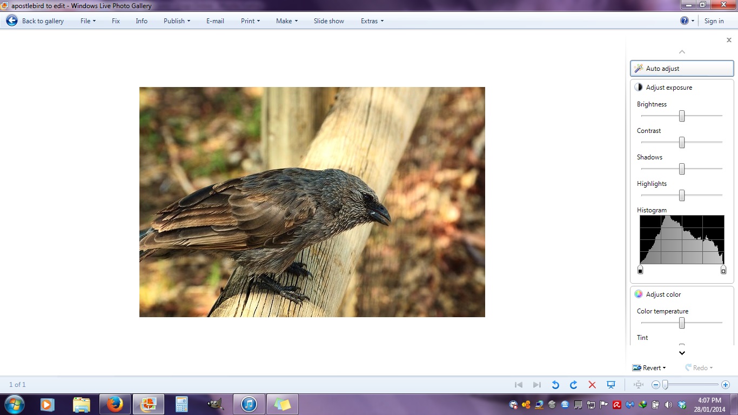This screenshot has width=738, height=415.
Task: Open the File dropdown menu
Action: [x=88, y=21]
